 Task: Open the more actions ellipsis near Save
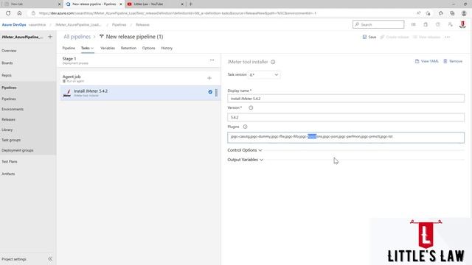pos(448,37)
